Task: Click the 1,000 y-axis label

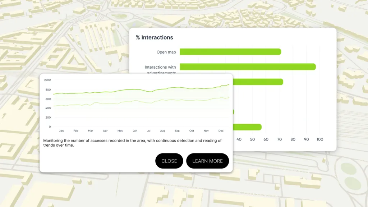Action: click(x=47, y=80)
